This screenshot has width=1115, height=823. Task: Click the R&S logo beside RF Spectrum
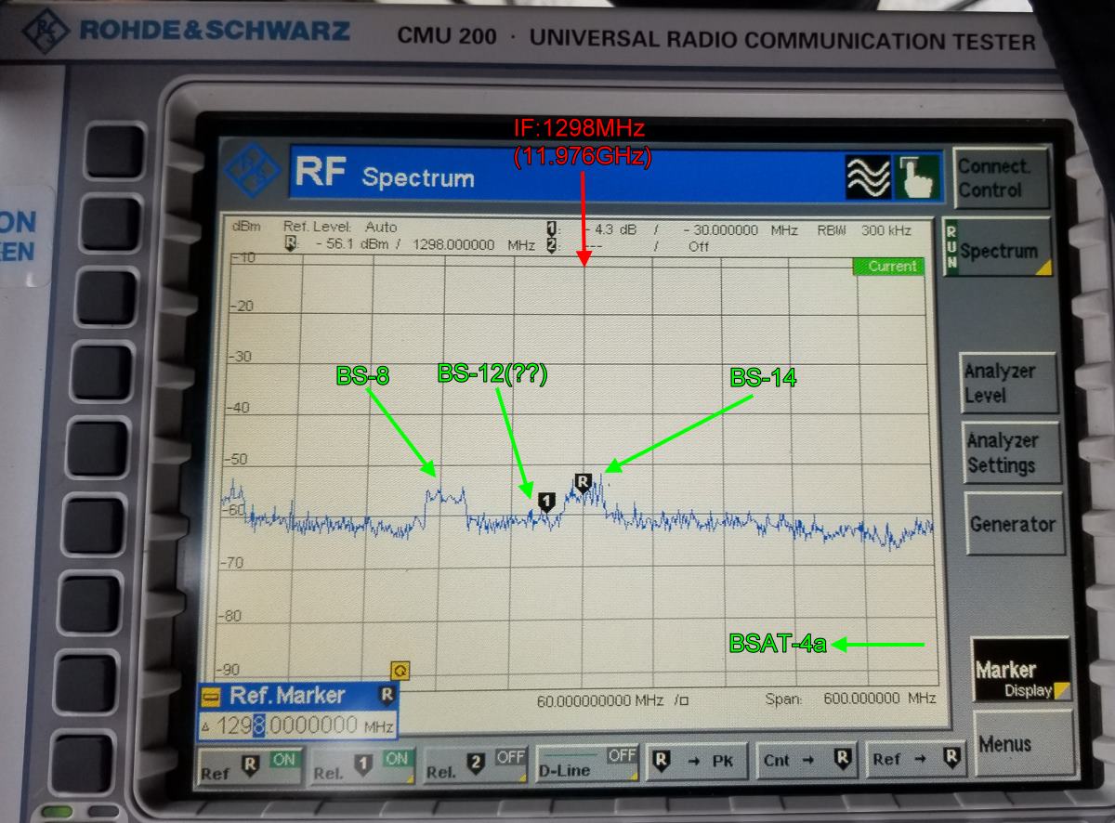click(x=254, y=169)
